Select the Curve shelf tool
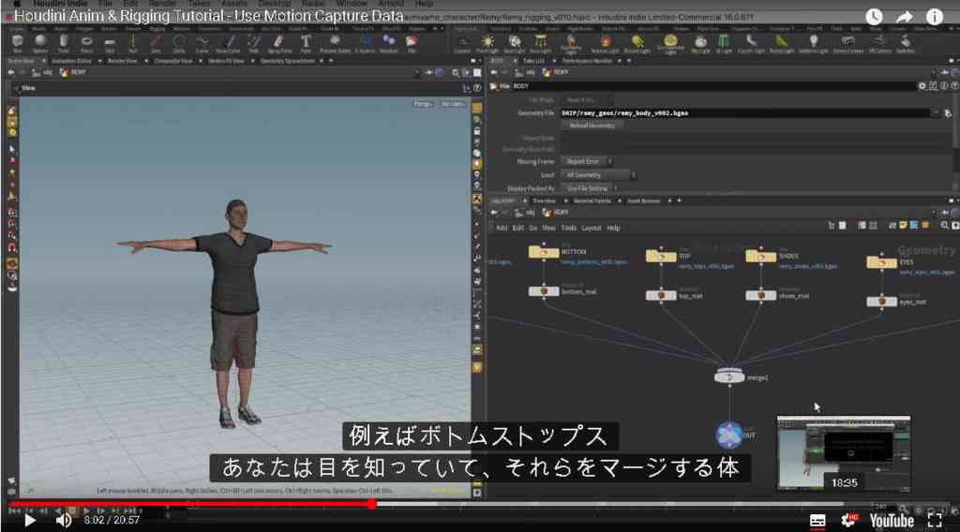Screen dimensions: 960x532 point(202,42)
